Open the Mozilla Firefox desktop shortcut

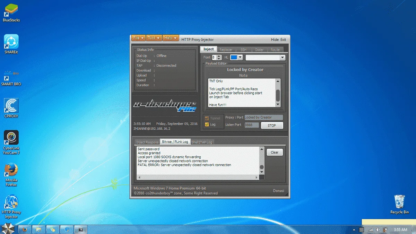click(11, 175)
